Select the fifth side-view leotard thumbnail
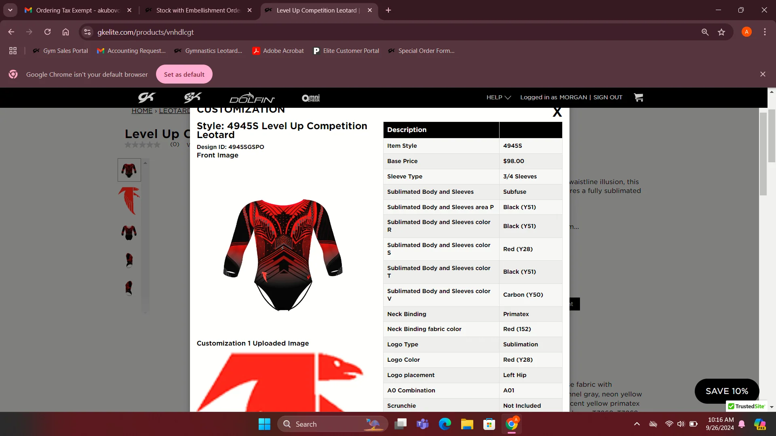Screen dimensions: 776x436 click(129, 288)
